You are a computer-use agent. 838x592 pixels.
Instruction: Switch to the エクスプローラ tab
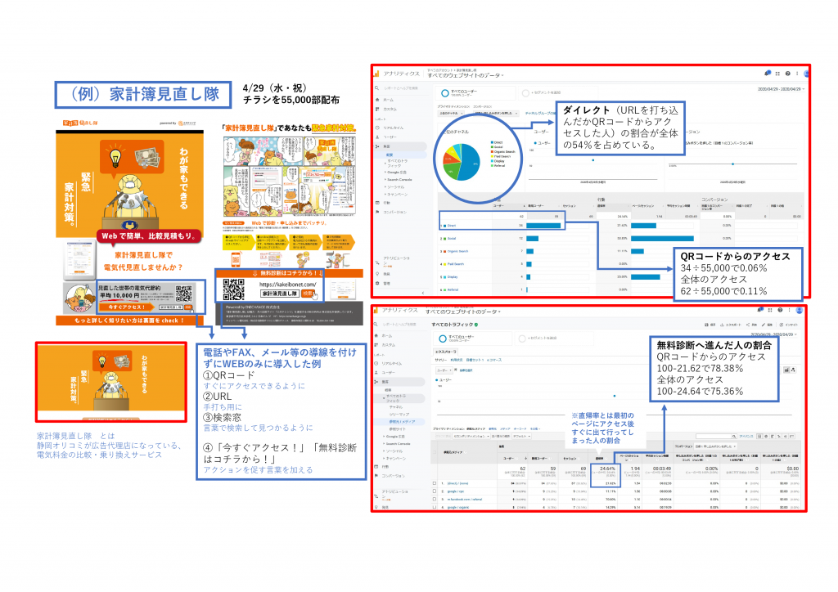click(x=445, y=352)
